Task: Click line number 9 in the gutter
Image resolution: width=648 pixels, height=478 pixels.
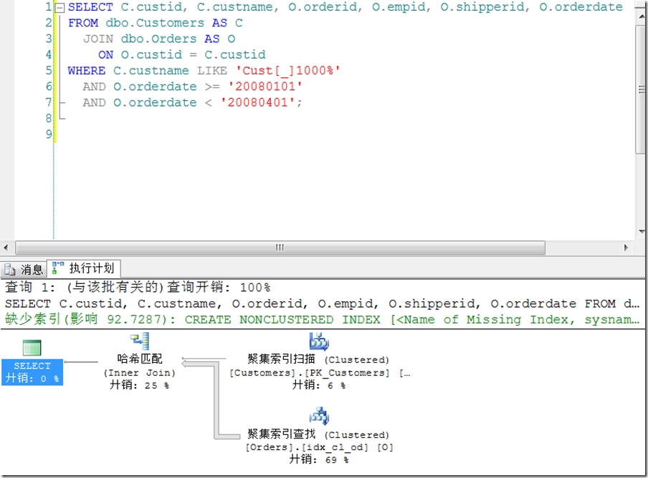Action: pos(49,134)
